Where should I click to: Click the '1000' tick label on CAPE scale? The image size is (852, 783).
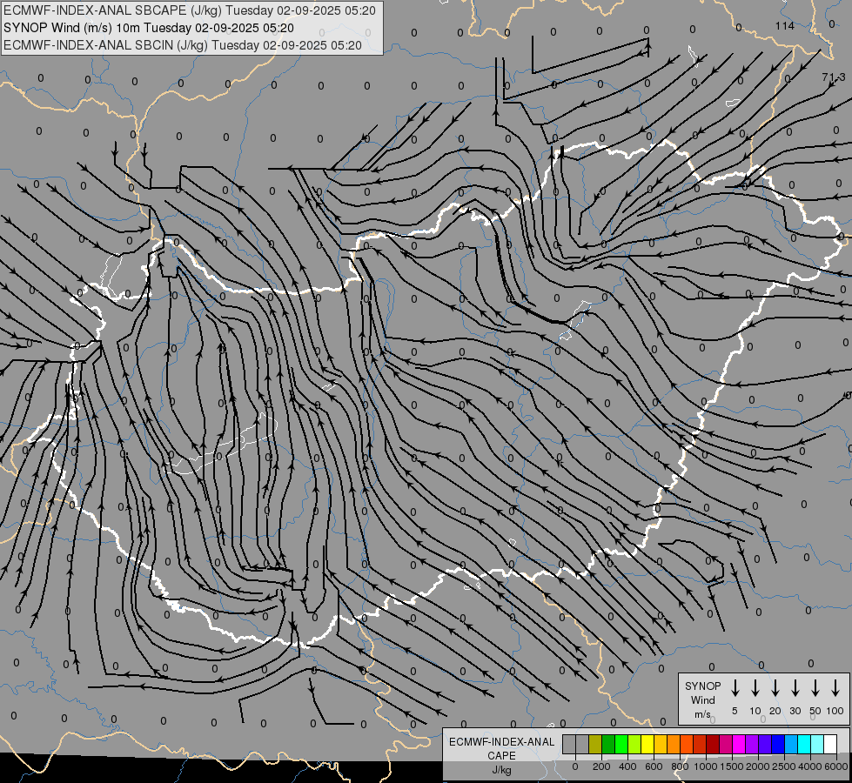[x=705, y=766]
